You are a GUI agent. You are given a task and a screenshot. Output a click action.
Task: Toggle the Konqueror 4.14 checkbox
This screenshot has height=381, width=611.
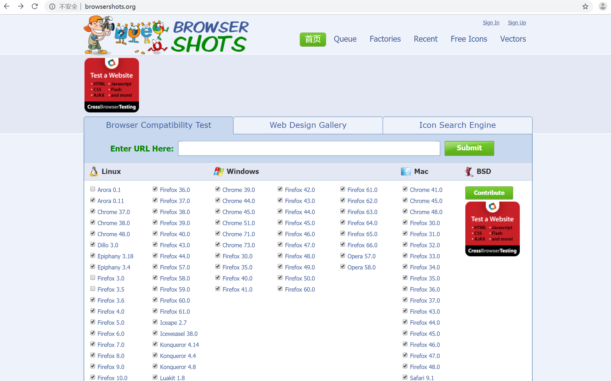point(155,344)
